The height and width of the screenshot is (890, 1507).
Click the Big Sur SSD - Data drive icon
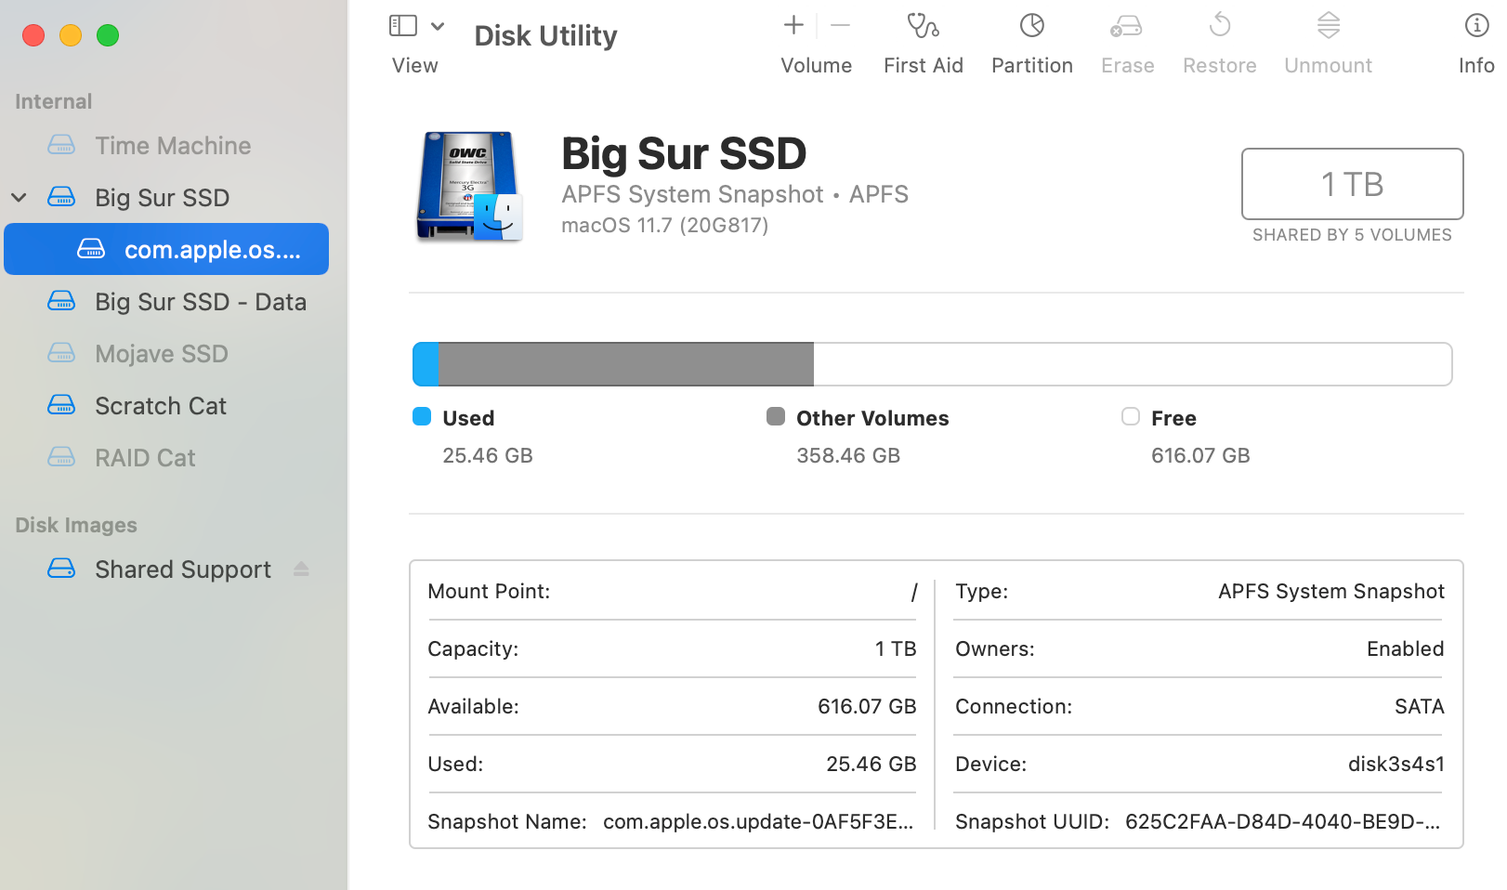point(61,301)
